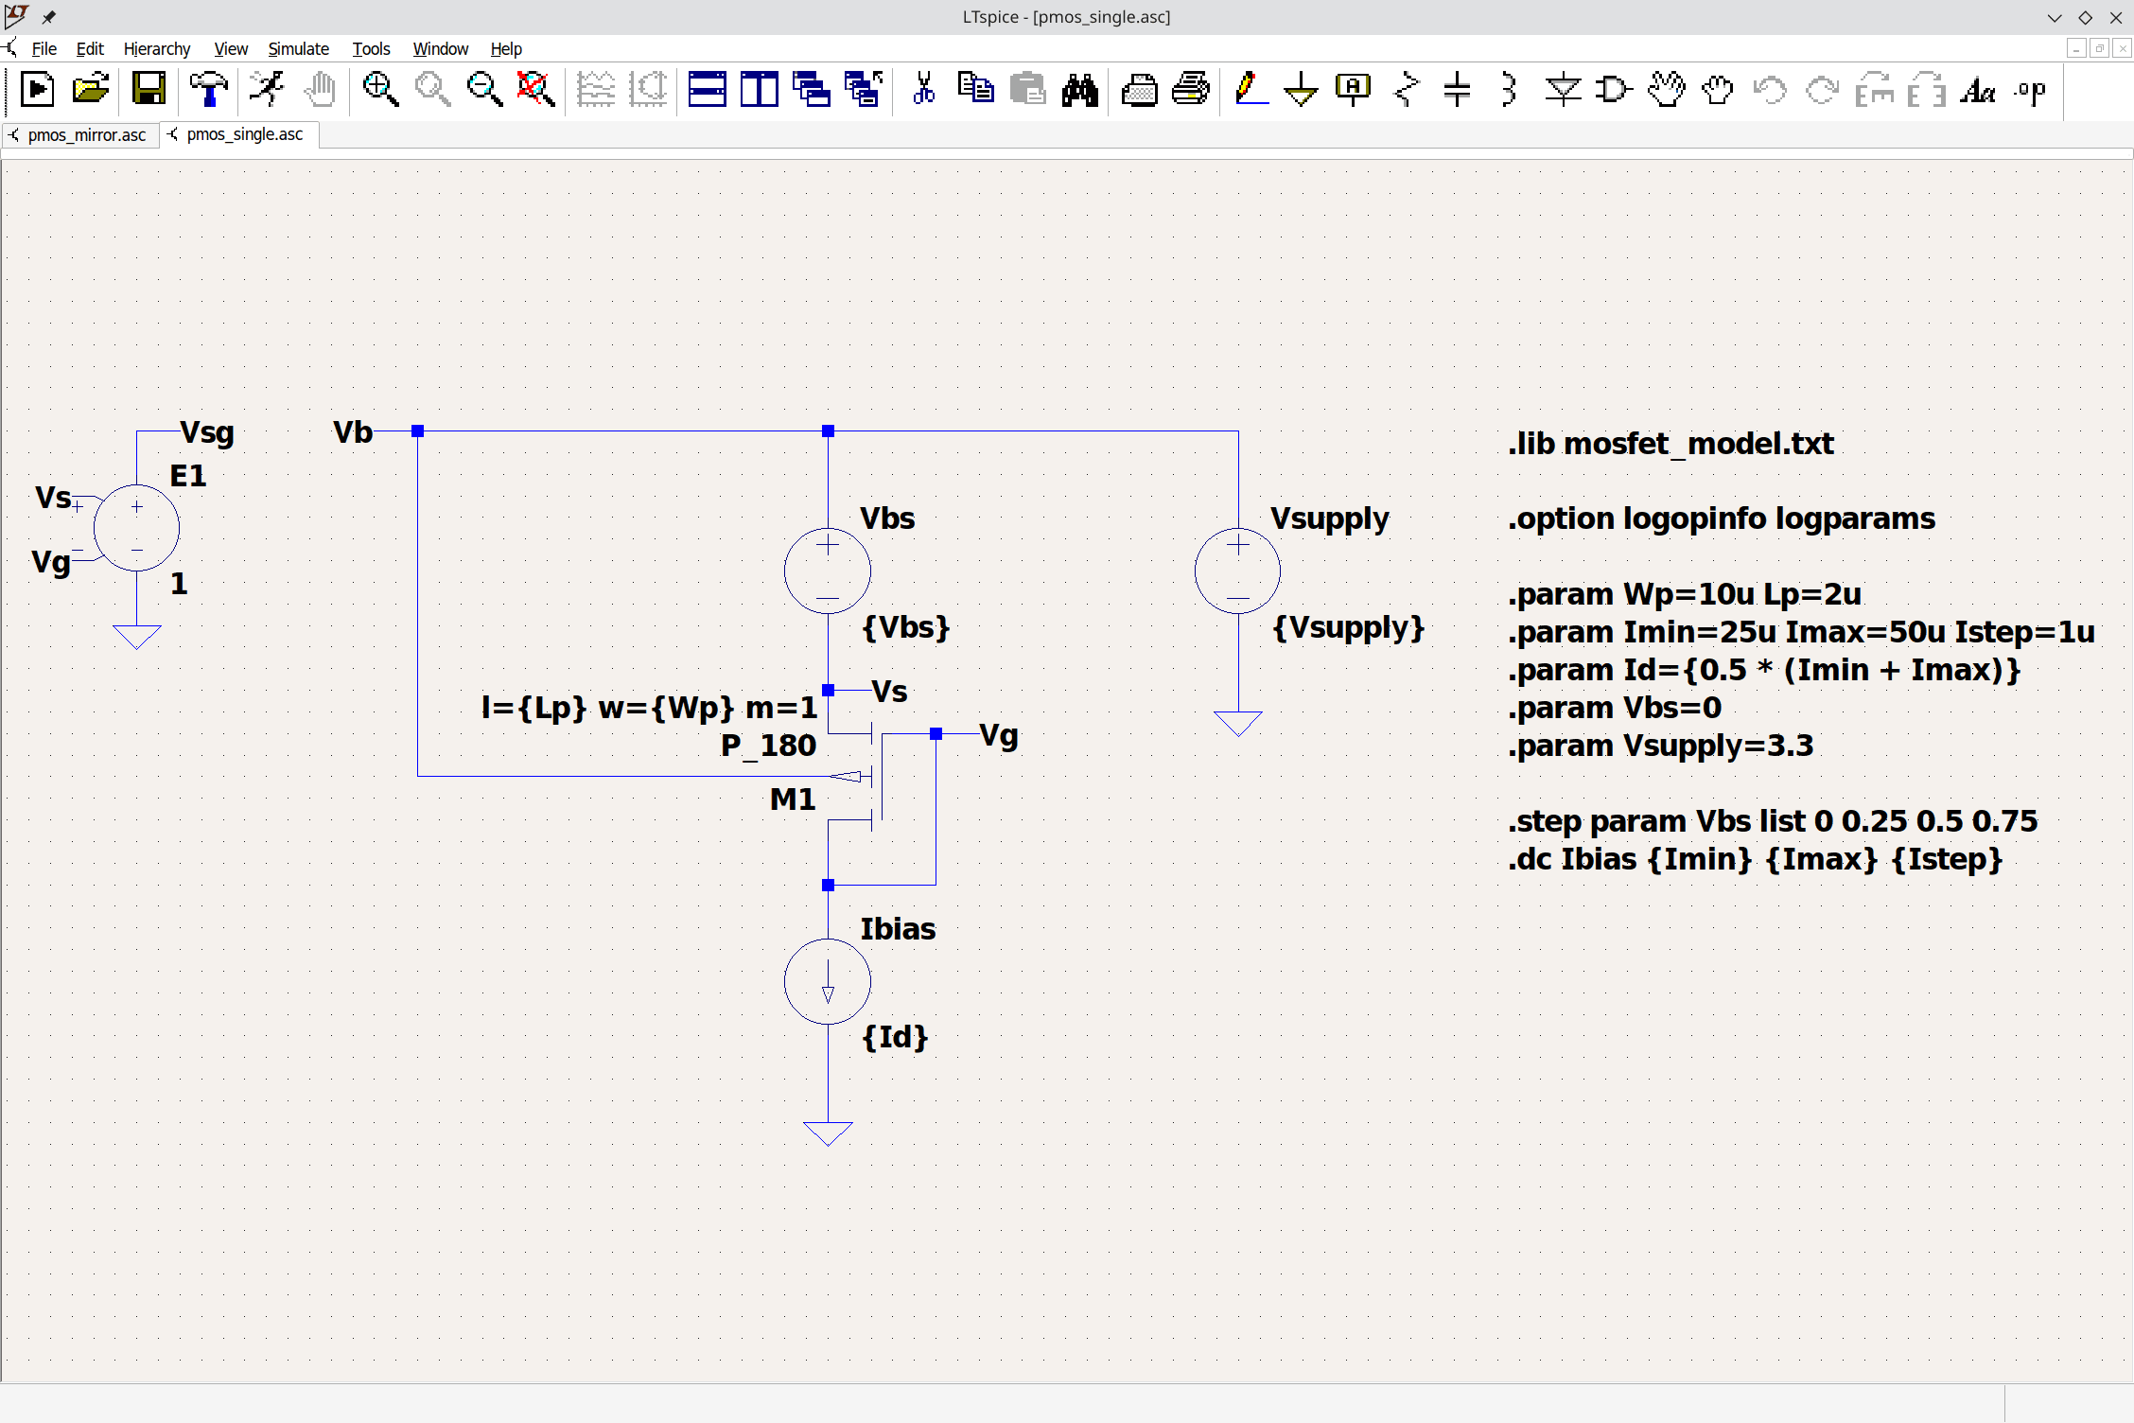Select the Label Net tool icon
Screen dimensions: 2134x1423
click(x=1353, y=90)
